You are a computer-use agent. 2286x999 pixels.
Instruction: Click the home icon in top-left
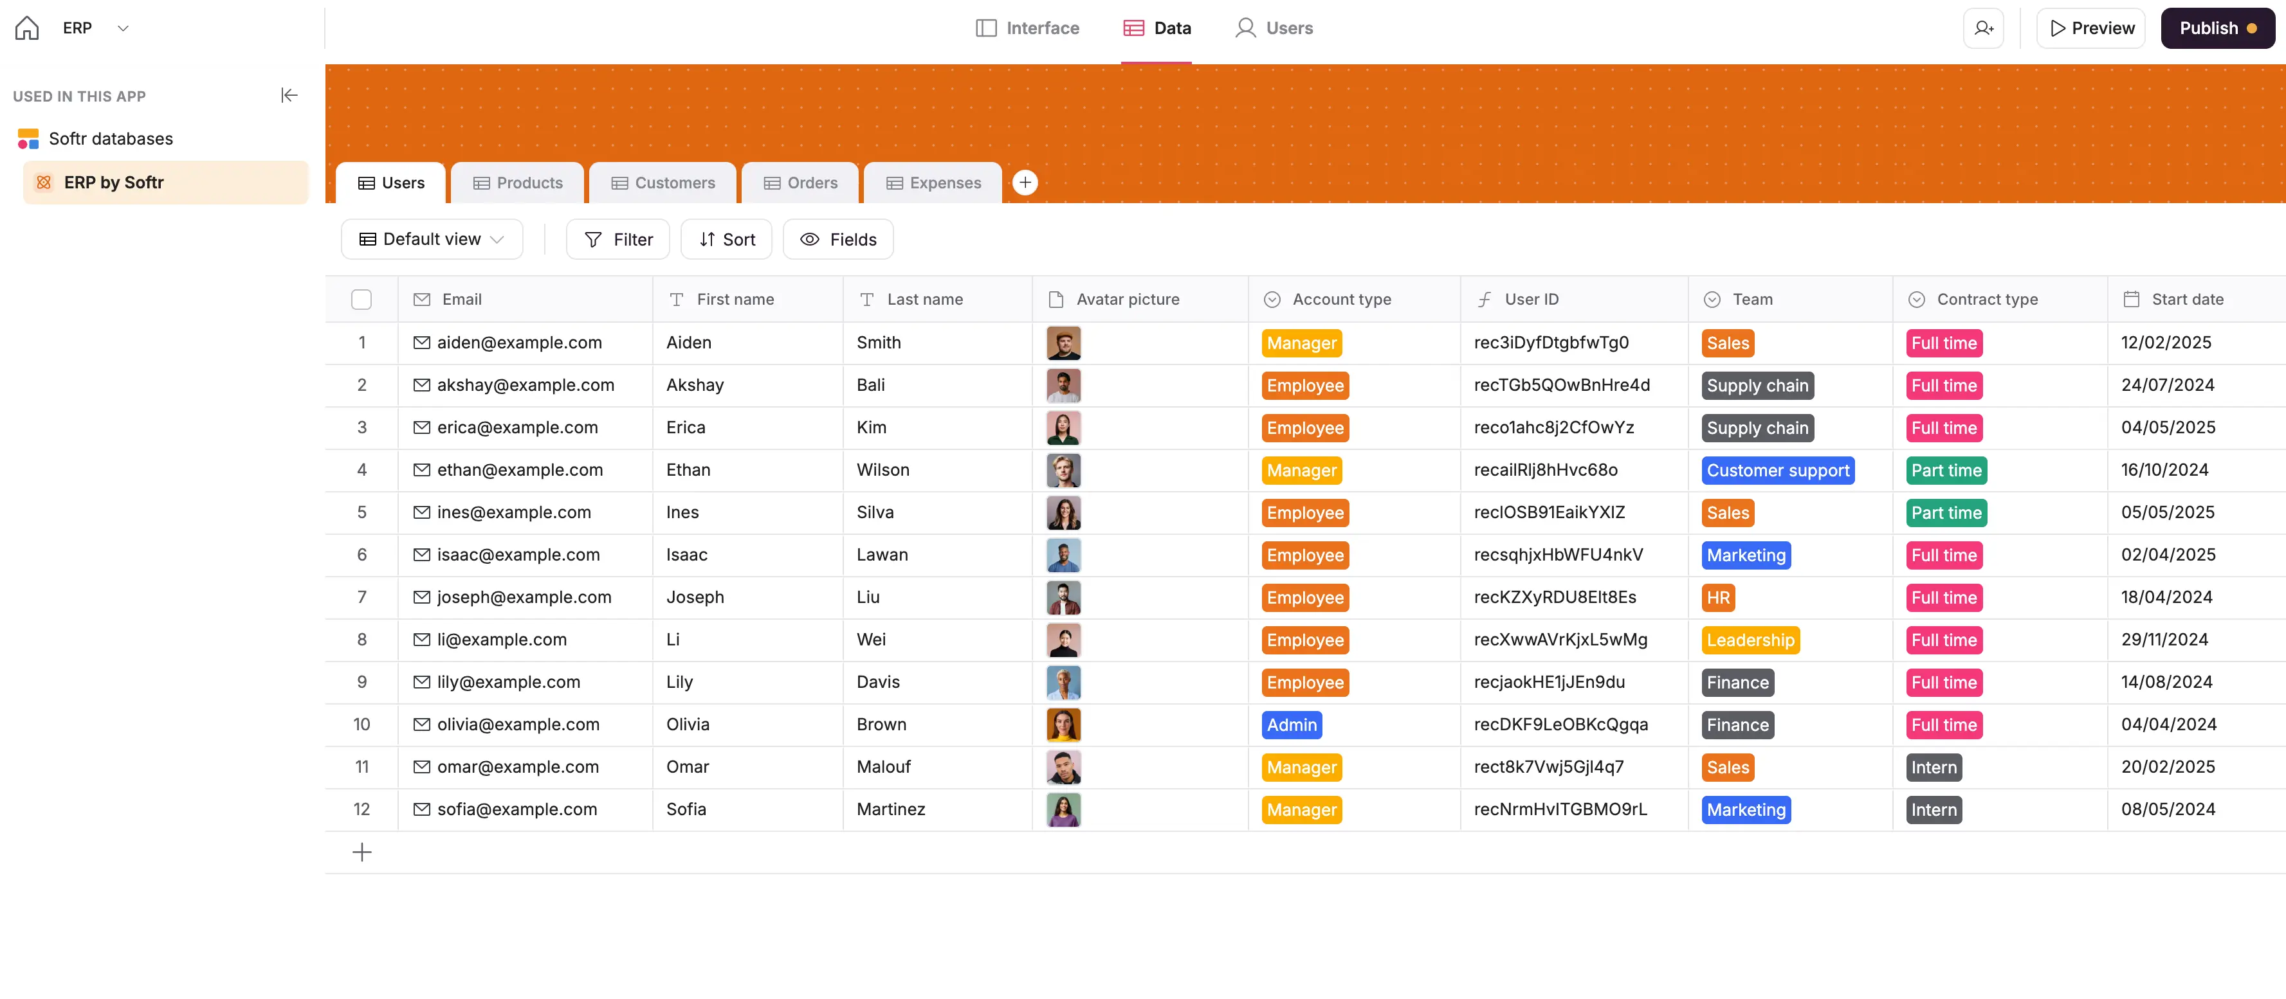pos(26,28)
